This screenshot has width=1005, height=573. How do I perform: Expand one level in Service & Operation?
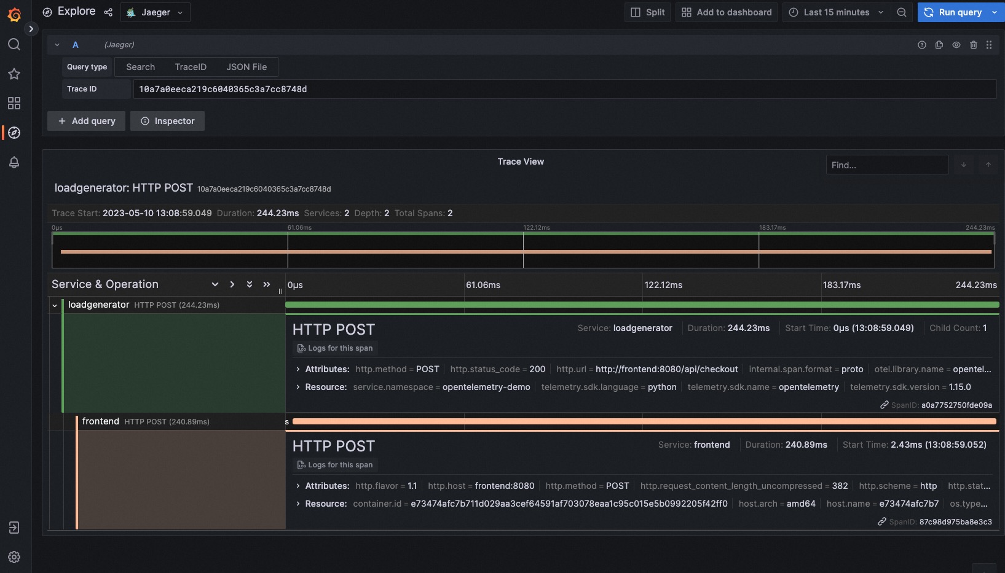coord(215,284)
